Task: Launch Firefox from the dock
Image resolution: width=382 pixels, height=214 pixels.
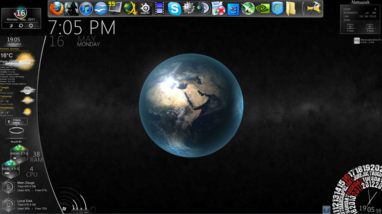Action: click(56, 8)
